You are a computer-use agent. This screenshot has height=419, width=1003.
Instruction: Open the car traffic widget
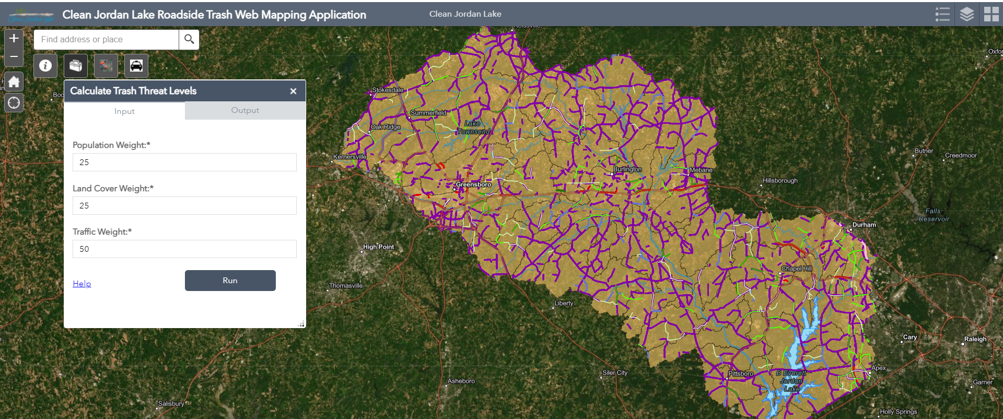(x=136, y=66)
